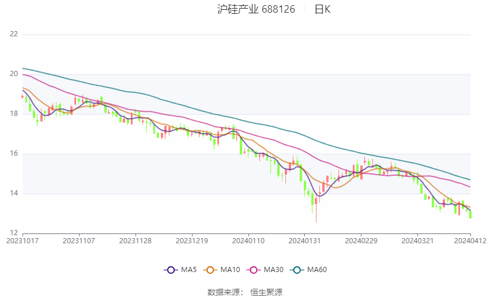Click y-axis value 12
This screenshot has width=490, height=298.
pos(14,233)
